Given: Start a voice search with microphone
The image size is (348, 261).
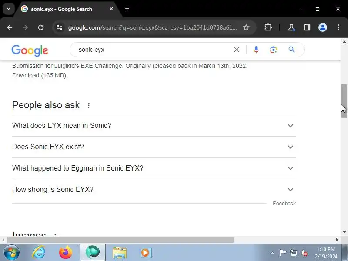Looking at the screenshot, I should [x=256, y=50].
